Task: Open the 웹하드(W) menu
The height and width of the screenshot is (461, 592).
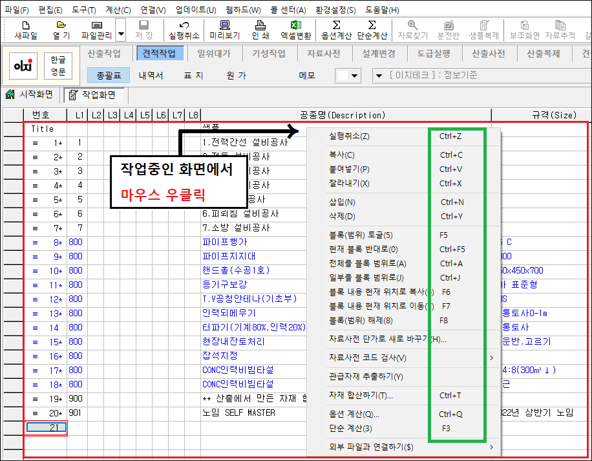Action: tap(244, 10)
